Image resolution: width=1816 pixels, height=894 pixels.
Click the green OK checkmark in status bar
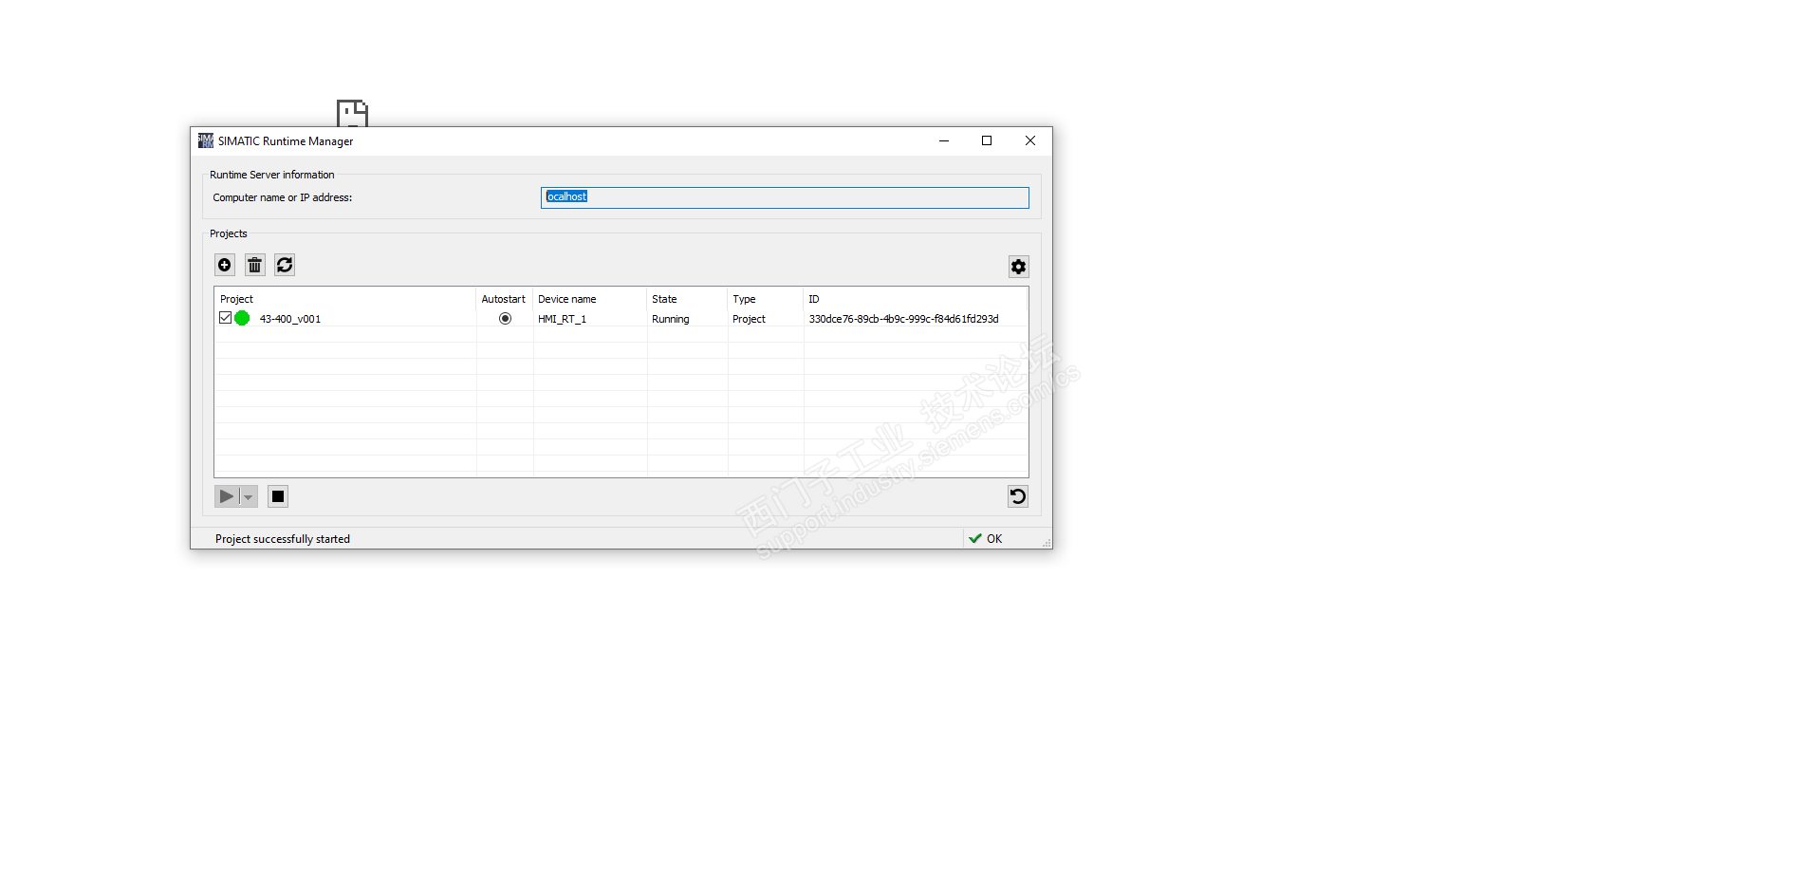pos(975,538)
